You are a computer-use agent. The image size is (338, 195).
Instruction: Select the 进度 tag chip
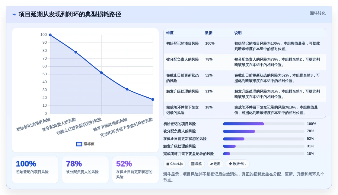tap(215, 164)
